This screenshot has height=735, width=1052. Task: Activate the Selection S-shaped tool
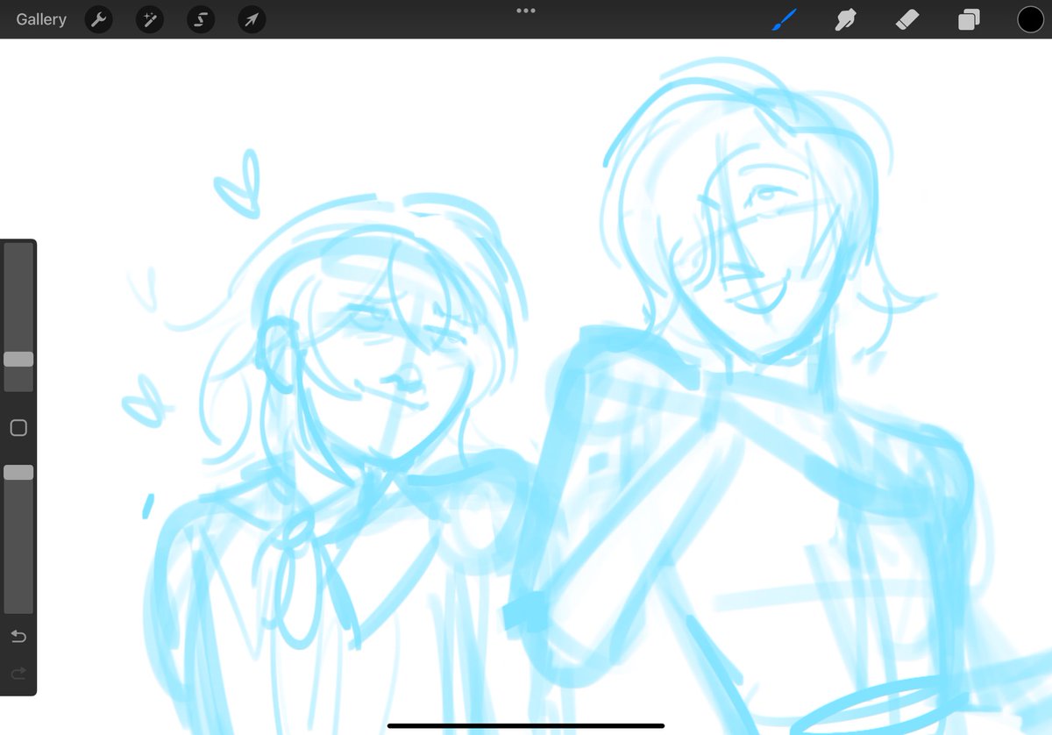(x=201, y=19)
